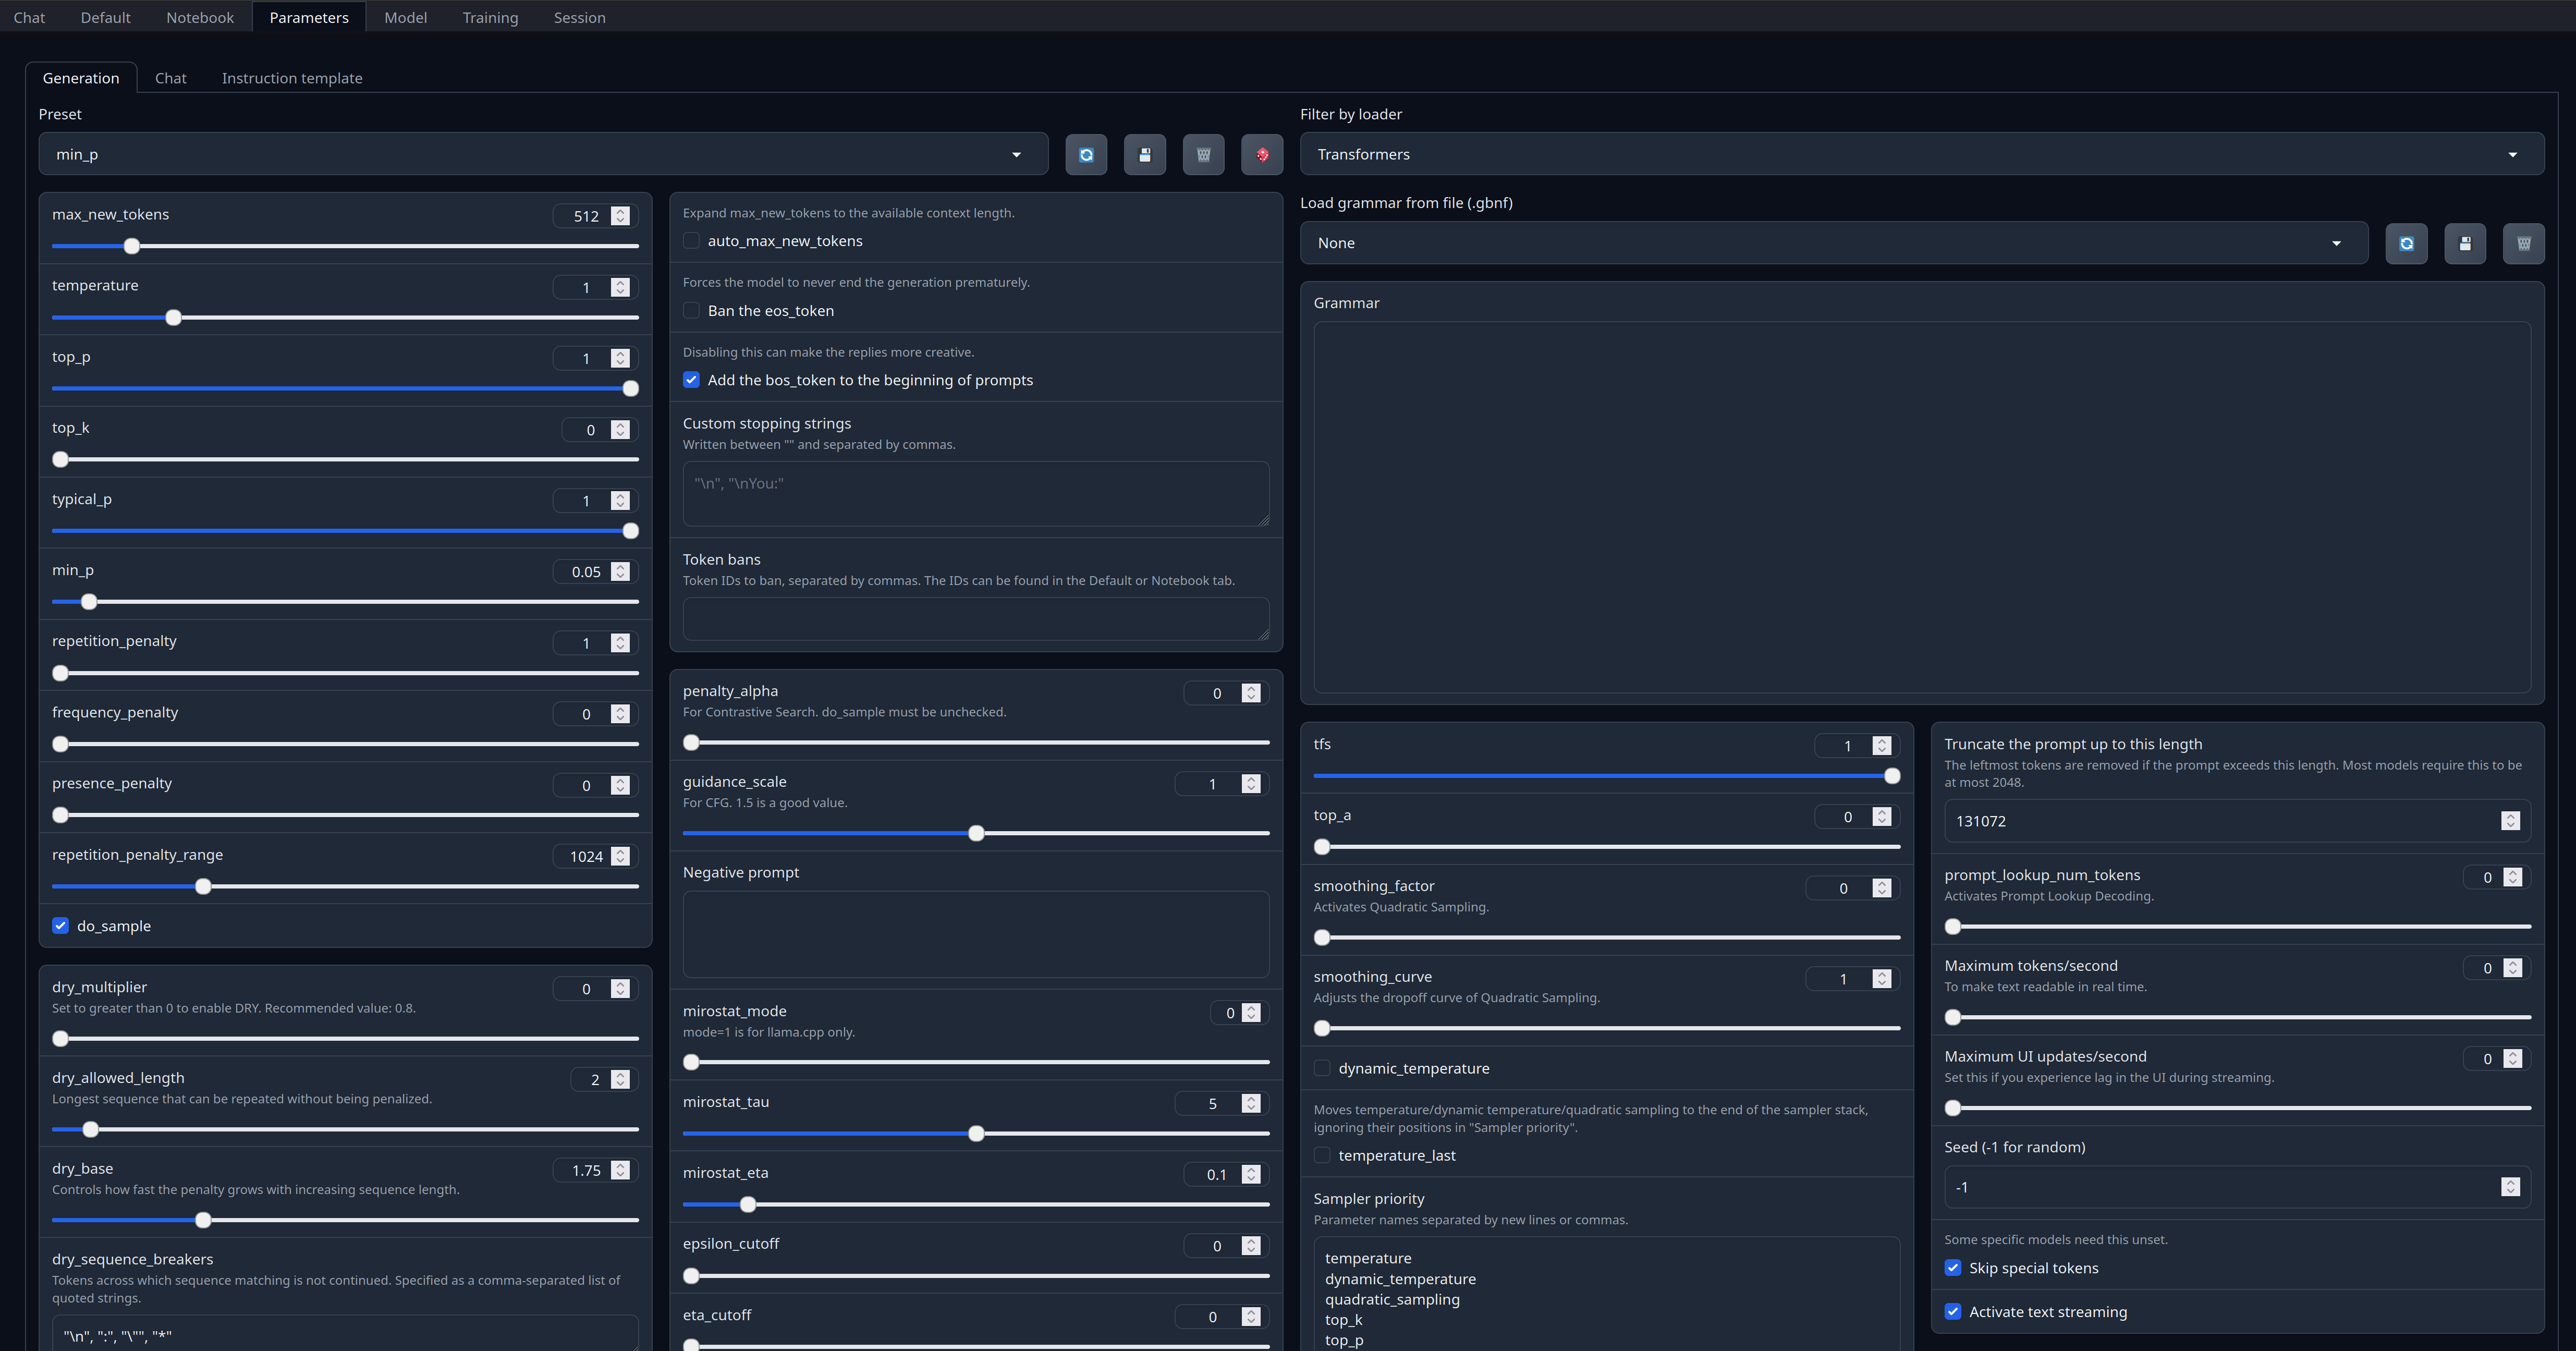Toggle Ban the eos_token
2576x1351 pixels.
(x=691, y=311)
